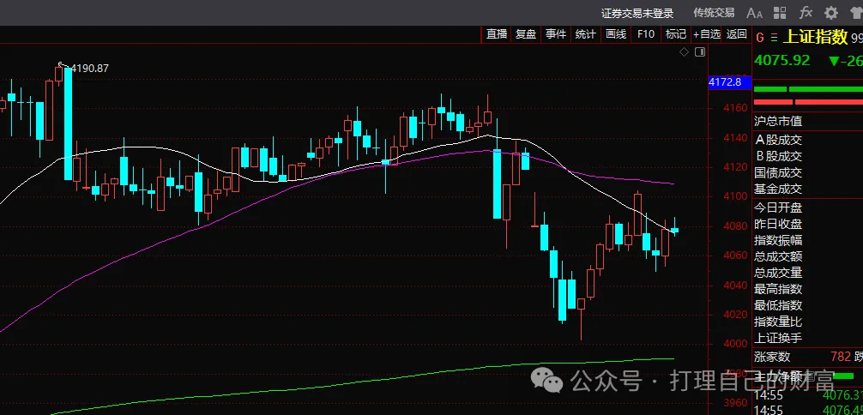Image resolution: width=863 pixels, height=415 pixels.
Task: Activate the 画线 drawing tool
Action: tap(616, 34)
